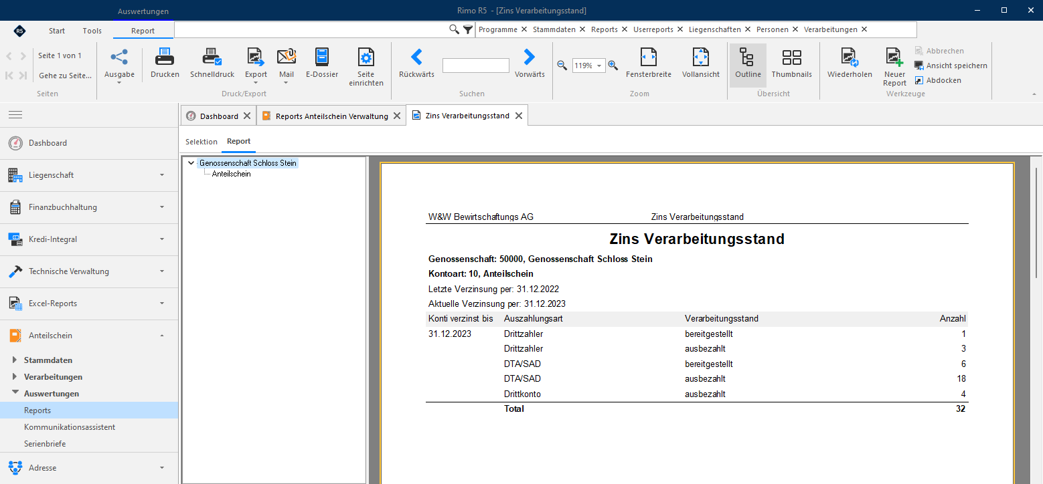Viewport: 1043px width, 484px height.
Task: Zoom in with plus magnifier
Action: [613, 66]
